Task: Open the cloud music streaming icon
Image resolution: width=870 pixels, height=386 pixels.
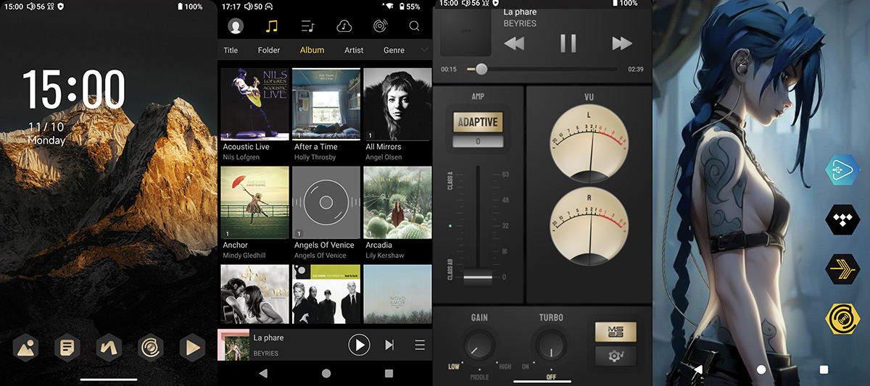Action: [344, 26]
